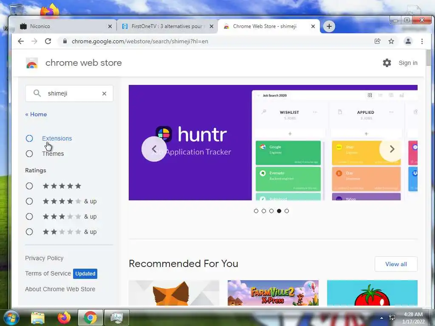Click View all recommended button
This screenshot has height=326, width=435.
(x=396, y=264)
